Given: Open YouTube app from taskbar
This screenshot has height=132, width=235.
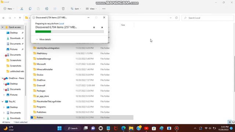Looking at the screenshot, I should click(x=146, y=128).
